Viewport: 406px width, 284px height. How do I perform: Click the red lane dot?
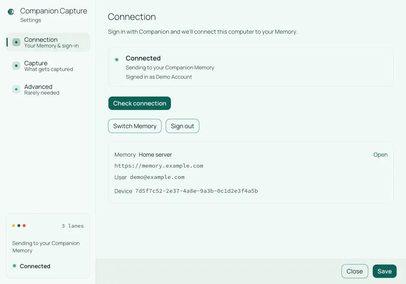[24, 226]
